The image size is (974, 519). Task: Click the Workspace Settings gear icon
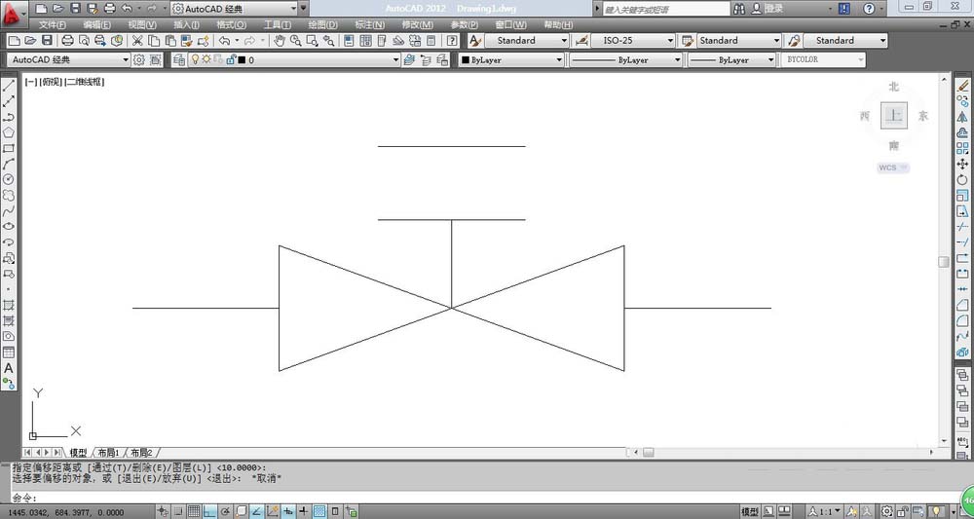(x=139, y=59)
